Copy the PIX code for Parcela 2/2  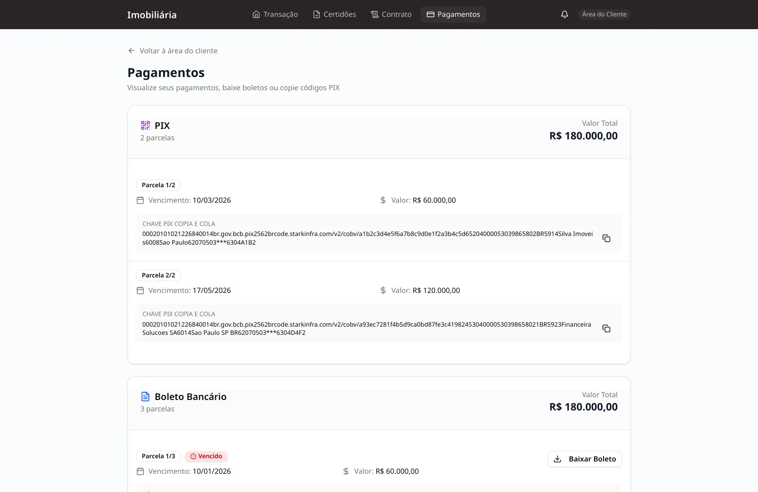pos(606,328)
